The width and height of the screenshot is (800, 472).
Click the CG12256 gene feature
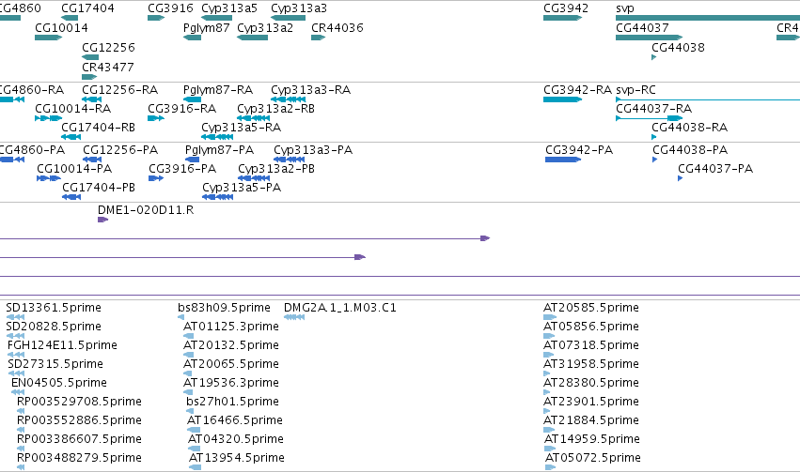(x=90, y=57)
